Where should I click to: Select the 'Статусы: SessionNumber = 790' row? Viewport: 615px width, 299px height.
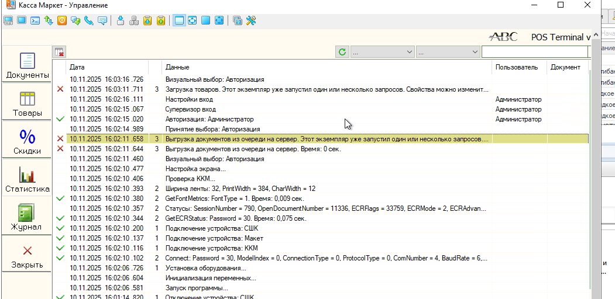click(321, 208)
